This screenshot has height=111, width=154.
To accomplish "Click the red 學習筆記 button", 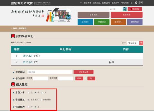I will point(135,9).
